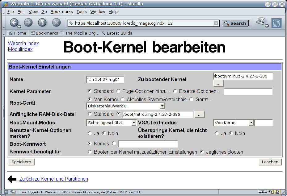Select Standard for Kernel-Parameter
Viewport: 287px width, 196px height.
[x=90, y=91]
